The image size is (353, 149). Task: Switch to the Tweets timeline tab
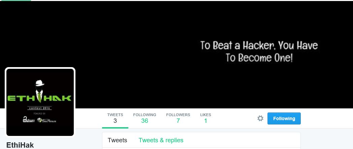pyautogui.click(x=117, y=140)
